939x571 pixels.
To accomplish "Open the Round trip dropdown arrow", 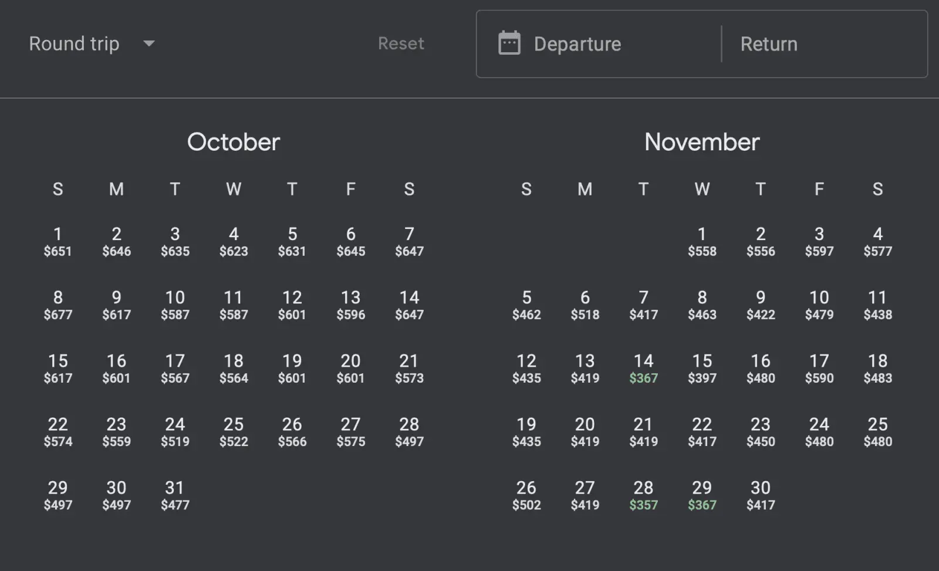I will [149, 43].
